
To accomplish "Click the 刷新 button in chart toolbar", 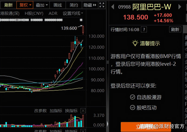I will 8,5.
